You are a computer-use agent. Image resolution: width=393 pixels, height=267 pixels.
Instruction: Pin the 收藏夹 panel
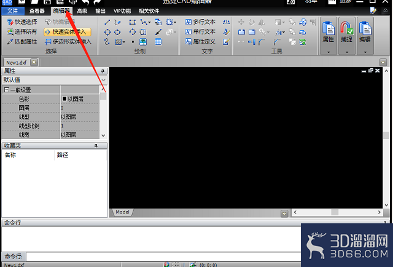[96, 146]
